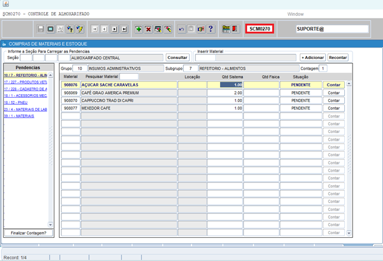Select MEXEDOR CAFE name cell
The height and width of the screenshot is (261, 383).
click(x=129, y=108)
